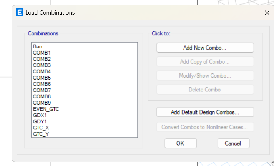The height and width of the screenshot is (166, 274).
Task: Choose the COMB7 combination
Action: (x=42, y=90)
